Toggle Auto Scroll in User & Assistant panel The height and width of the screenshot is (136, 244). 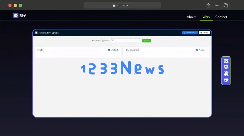coord(197,50)
